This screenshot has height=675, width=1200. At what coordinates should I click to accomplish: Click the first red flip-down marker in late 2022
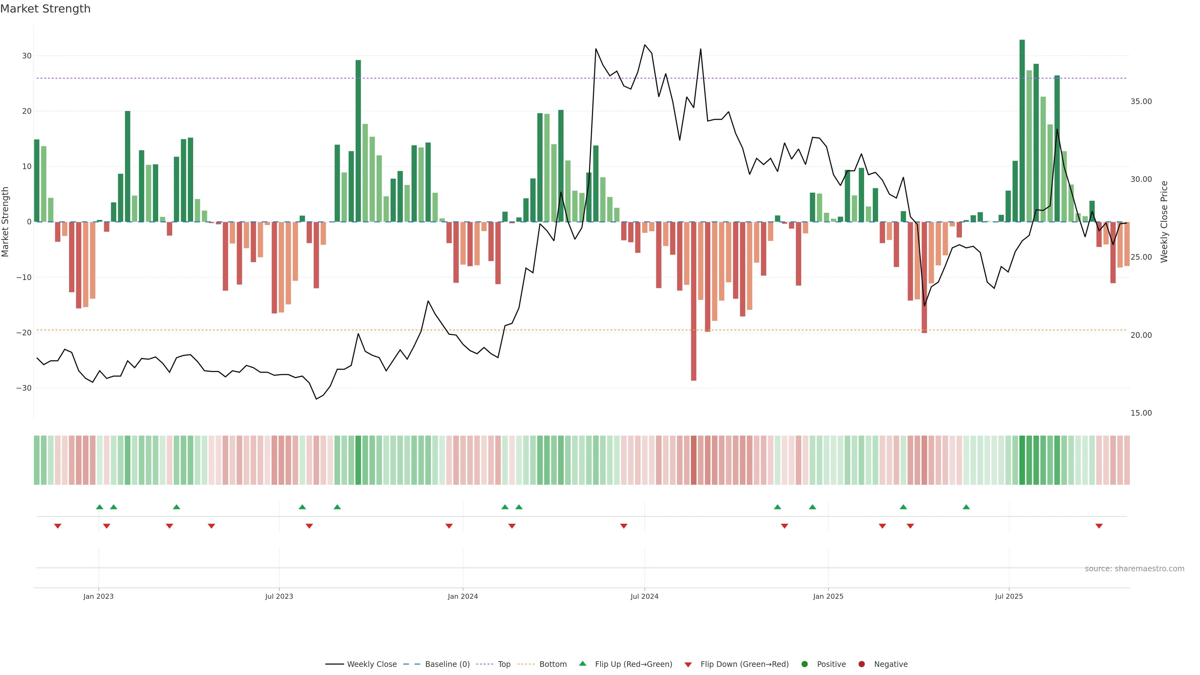[58, 526]
